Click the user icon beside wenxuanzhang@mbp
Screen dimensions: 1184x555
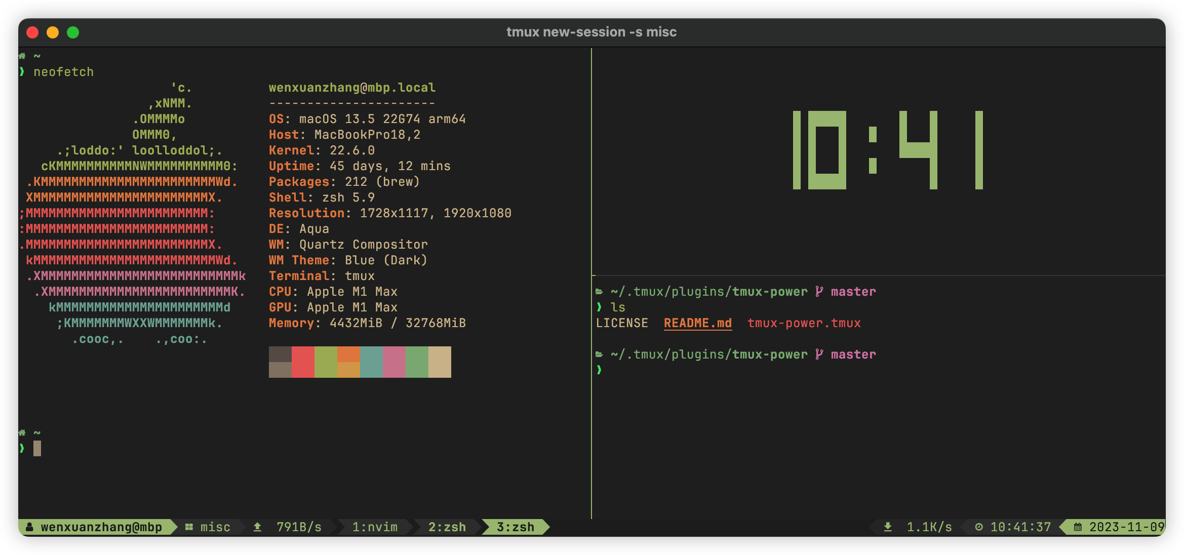pos(29,527)
